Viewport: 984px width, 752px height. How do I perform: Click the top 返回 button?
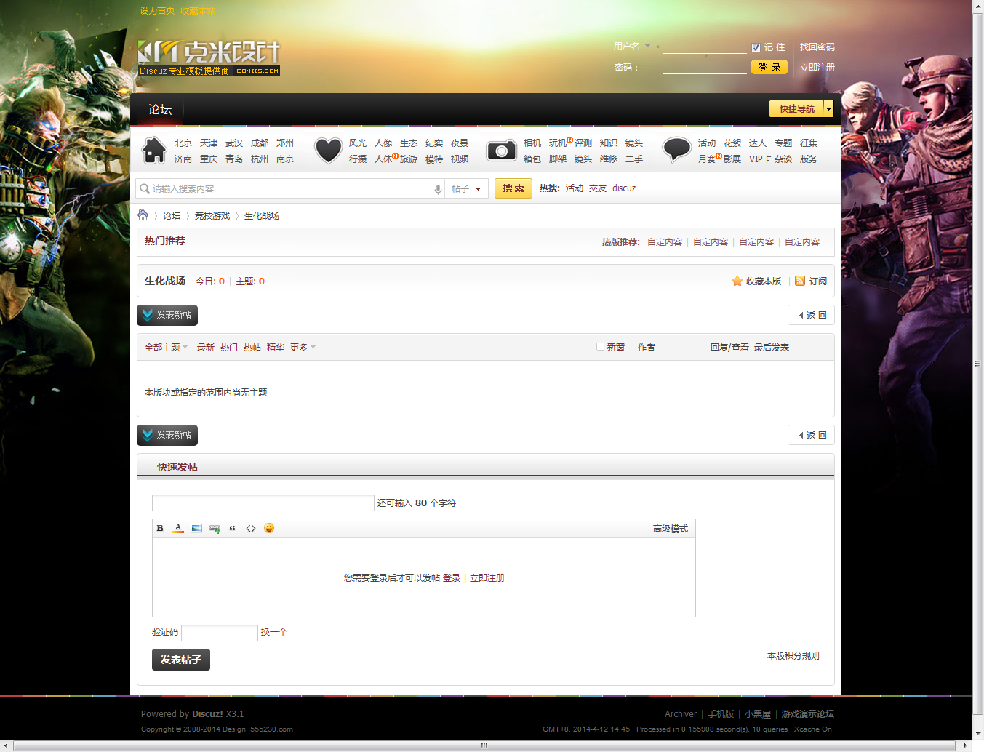coord(811,315)
